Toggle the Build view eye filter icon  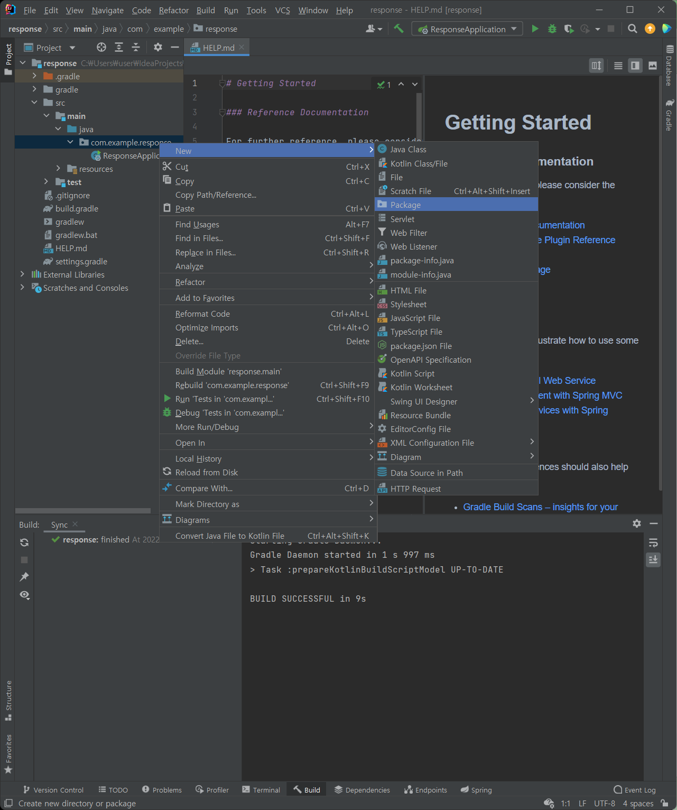click(24, 595)
